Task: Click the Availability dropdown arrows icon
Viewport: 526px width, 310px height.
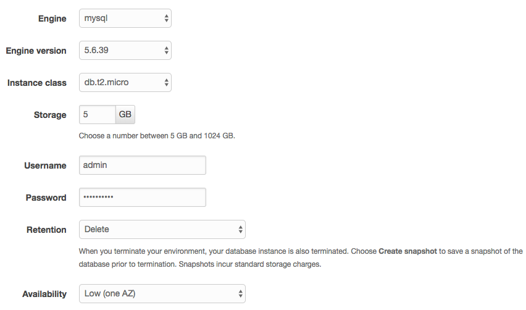Action: click(x=241, y=294)
